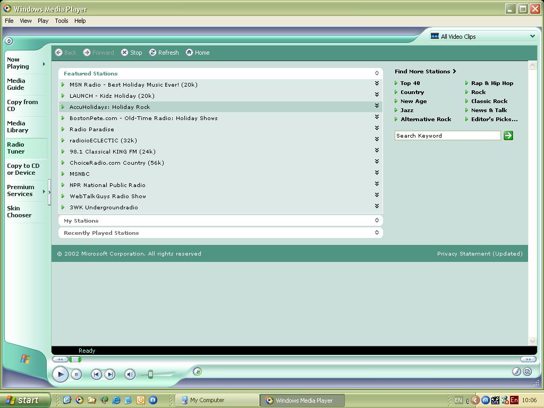Click the Stop playback button

[x=76, y=375]
